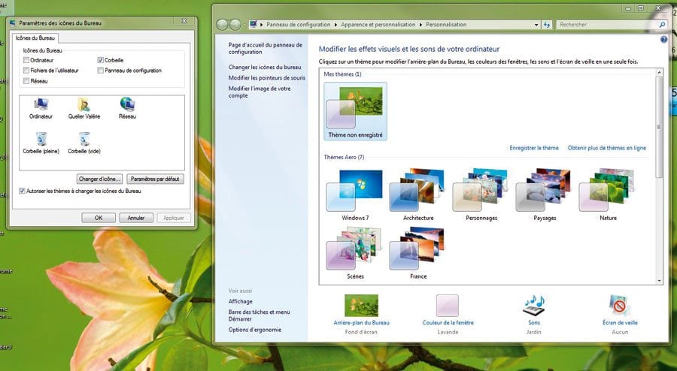Screen dimensions: 677x371
Task: Click Panneau de configuration breadcrumb item
Action: click(x=298, y=25)
